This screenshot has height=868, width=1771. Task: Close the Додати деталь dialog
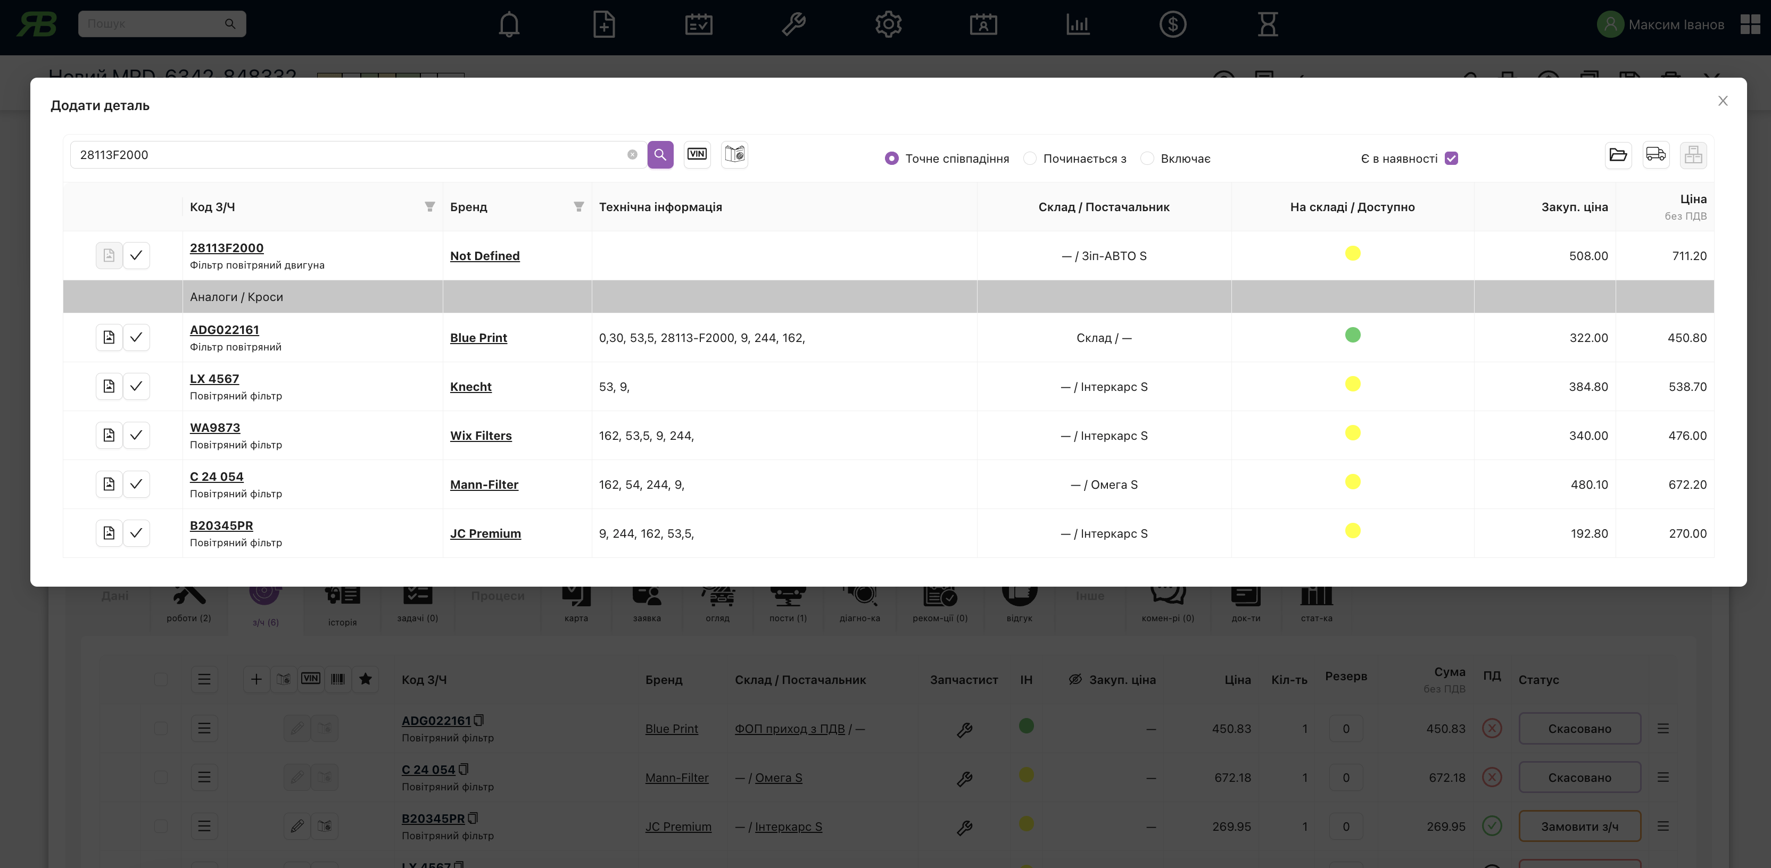point(1722,101)
